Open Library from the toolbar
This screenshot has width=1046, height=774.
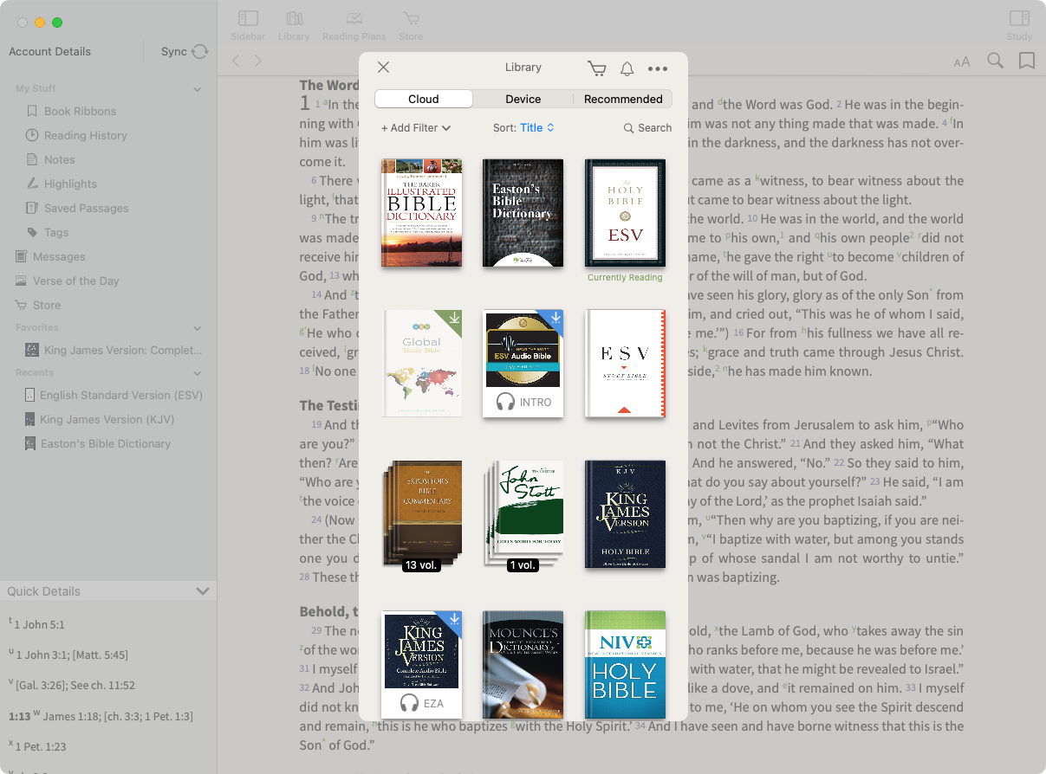[x=294, y=25]
